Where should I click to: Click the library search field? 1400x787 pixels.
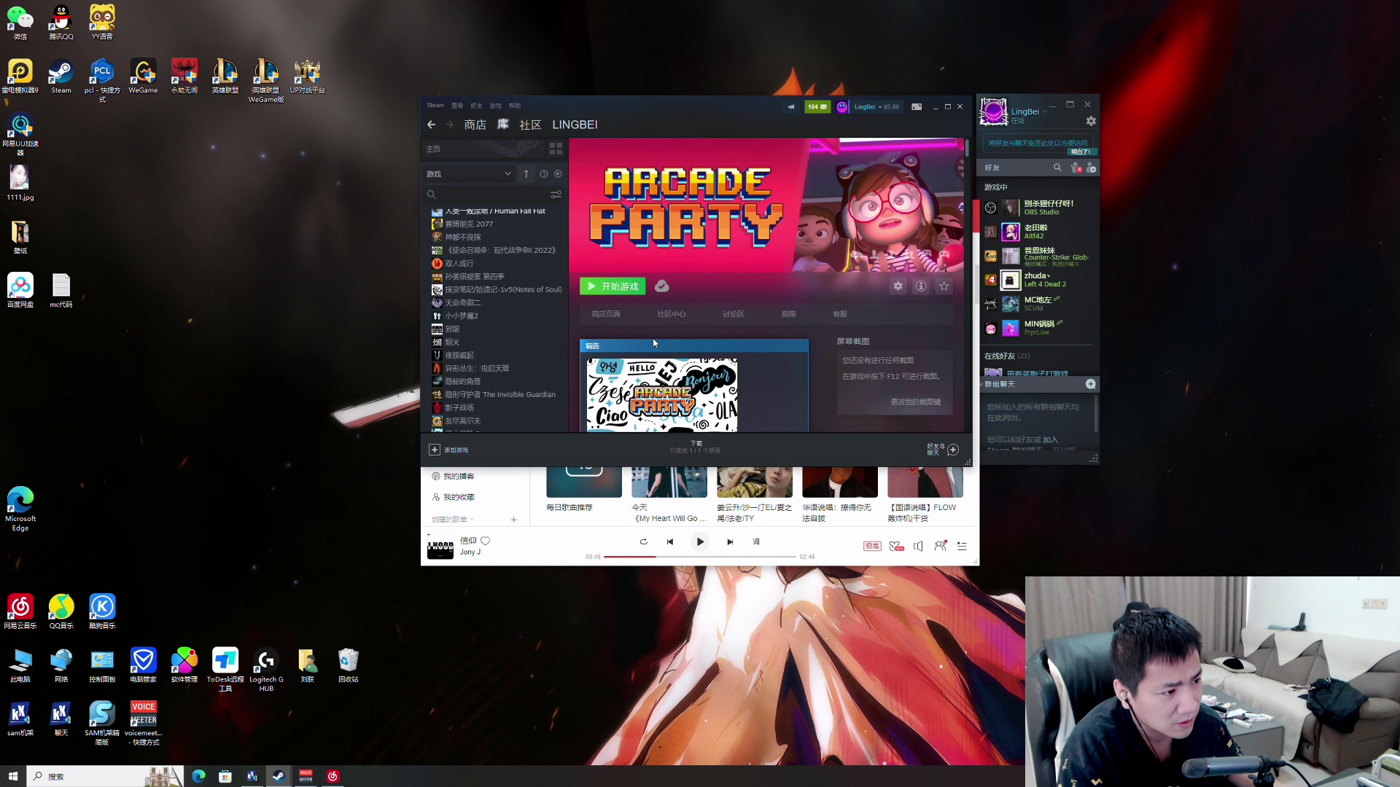coord(486,195)
